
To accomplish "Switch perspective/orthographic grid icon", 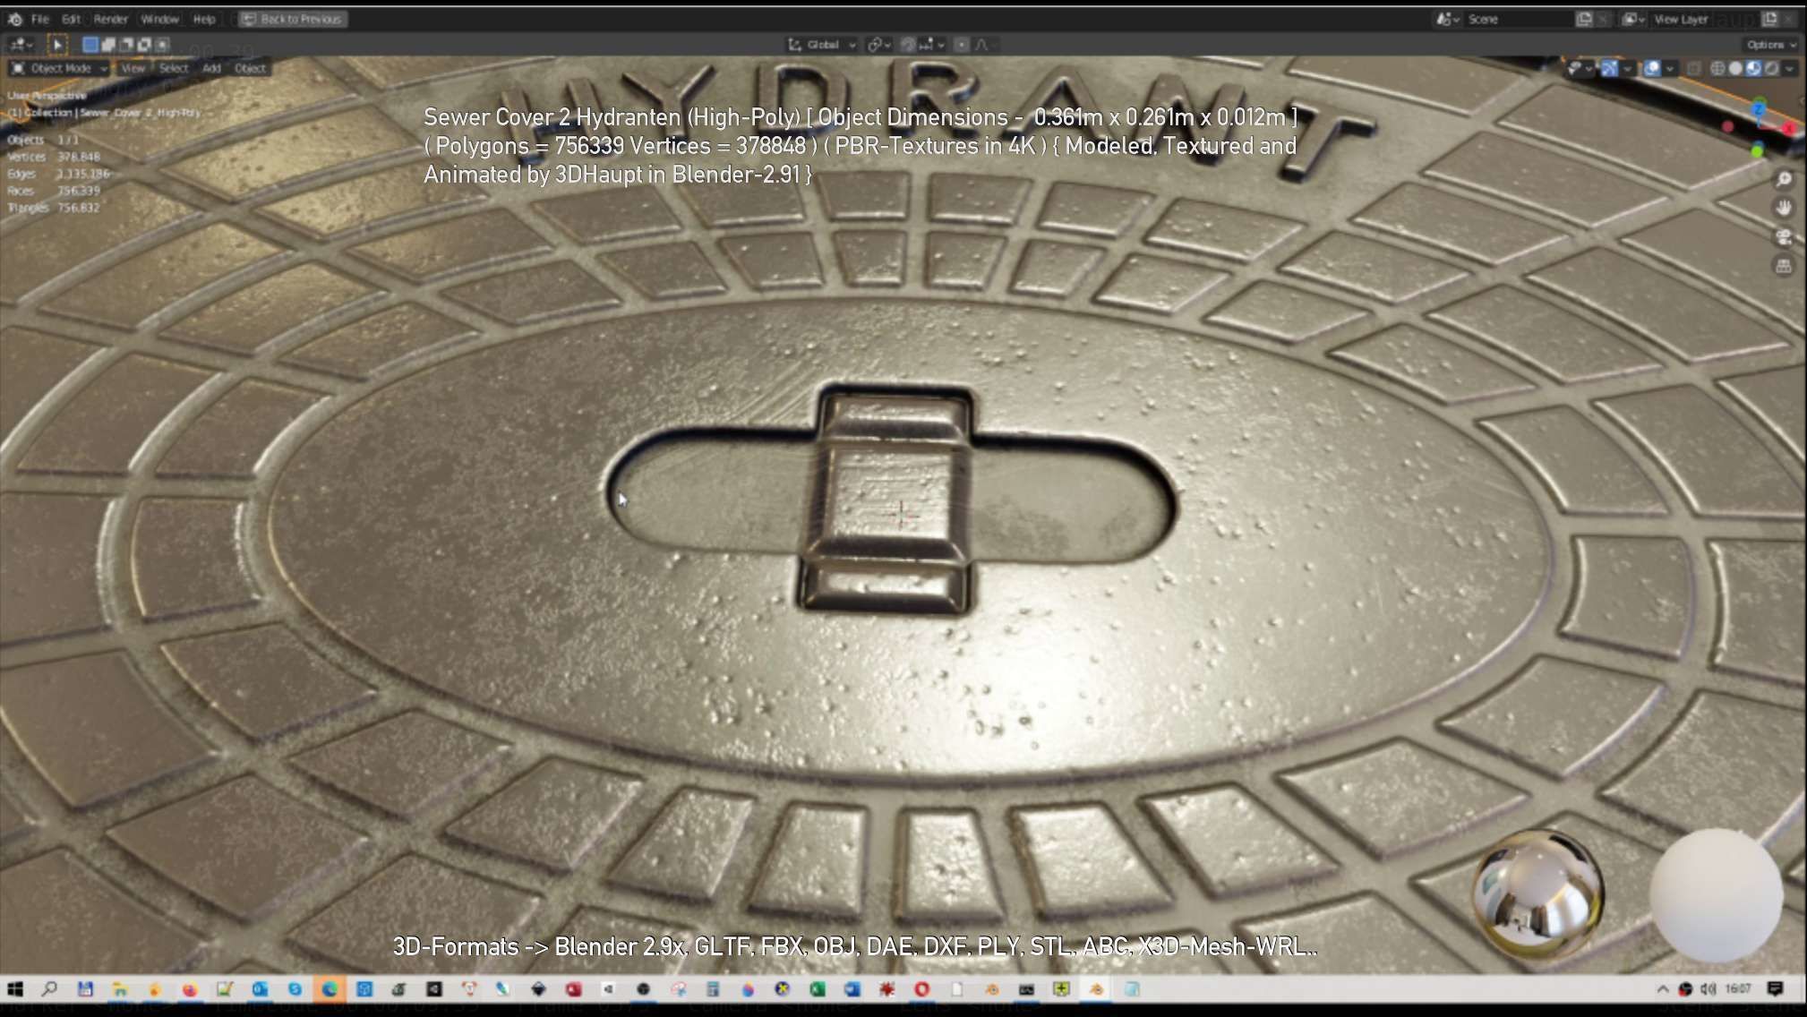I will point(1784,266).
